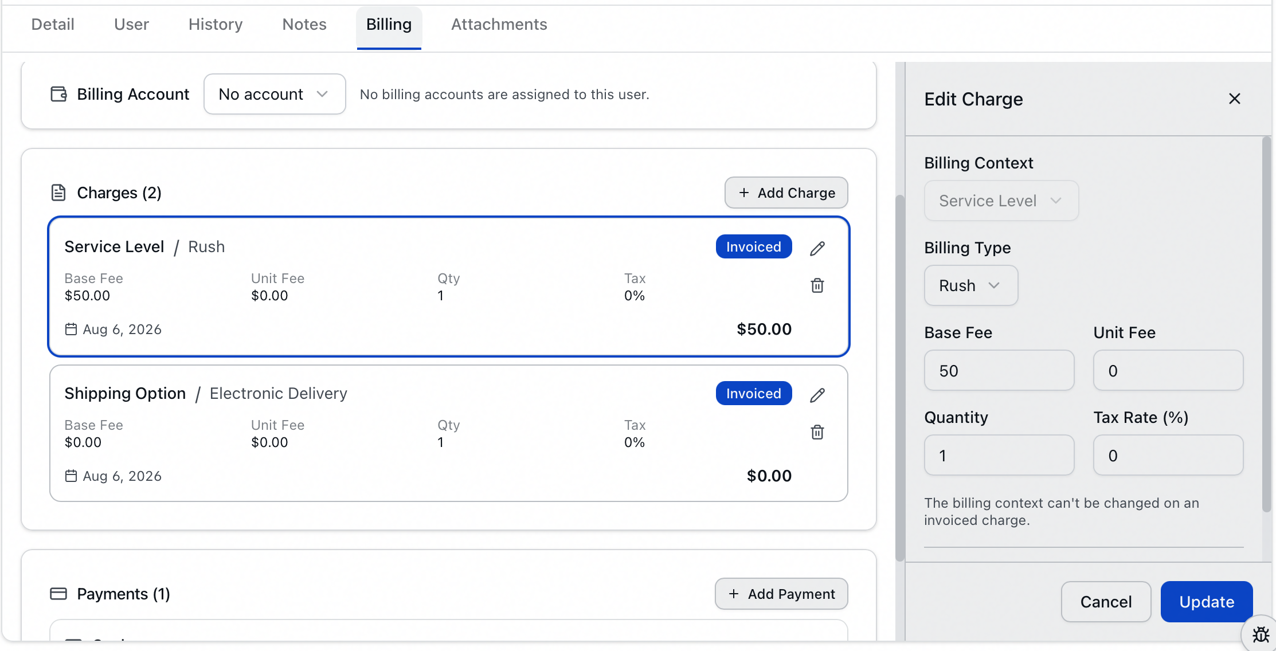Go to the Attachments tab
The height and width of the screenshot is (651, 1276).
coord(499,24)
